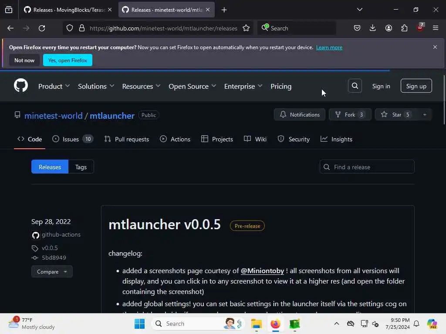Click the GitHub logo home icon
This screenshot has height=334, width=446.
click(21, 85)
